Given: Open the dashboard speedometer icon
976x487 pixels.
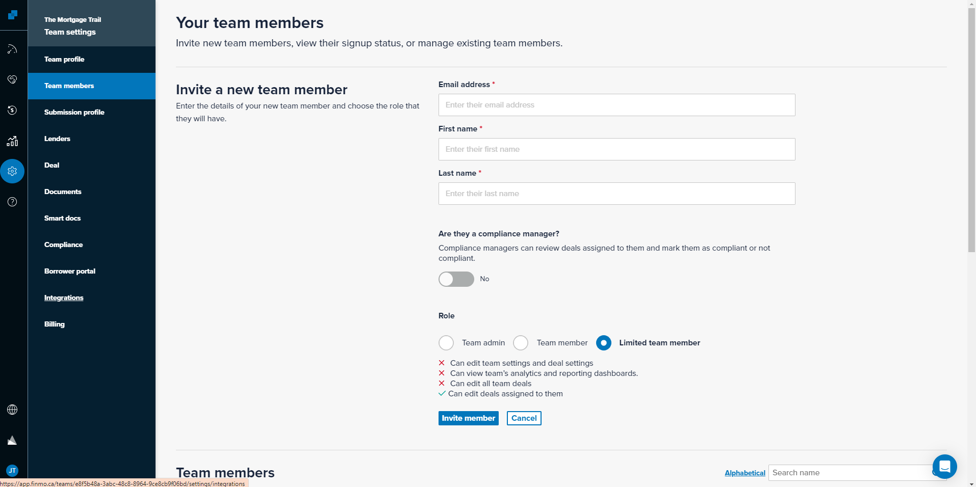Looking at the screenshot, I should (x=12, y=49).
